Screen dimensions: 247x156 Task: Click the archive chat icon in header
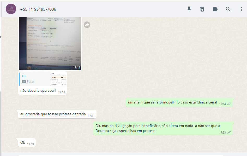202,9
